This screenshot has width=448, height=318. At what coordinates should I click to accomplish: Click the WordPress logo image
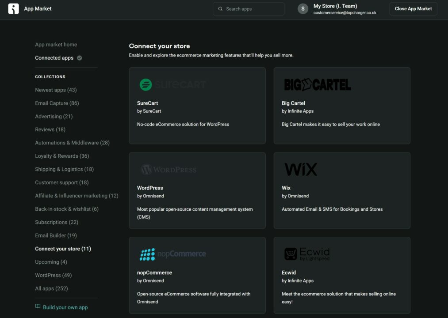[x=168, y=170]
